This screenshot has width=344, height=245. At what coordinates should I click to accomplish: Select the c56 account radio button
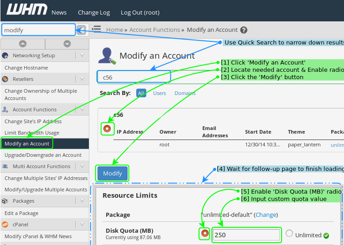[107, 129]
